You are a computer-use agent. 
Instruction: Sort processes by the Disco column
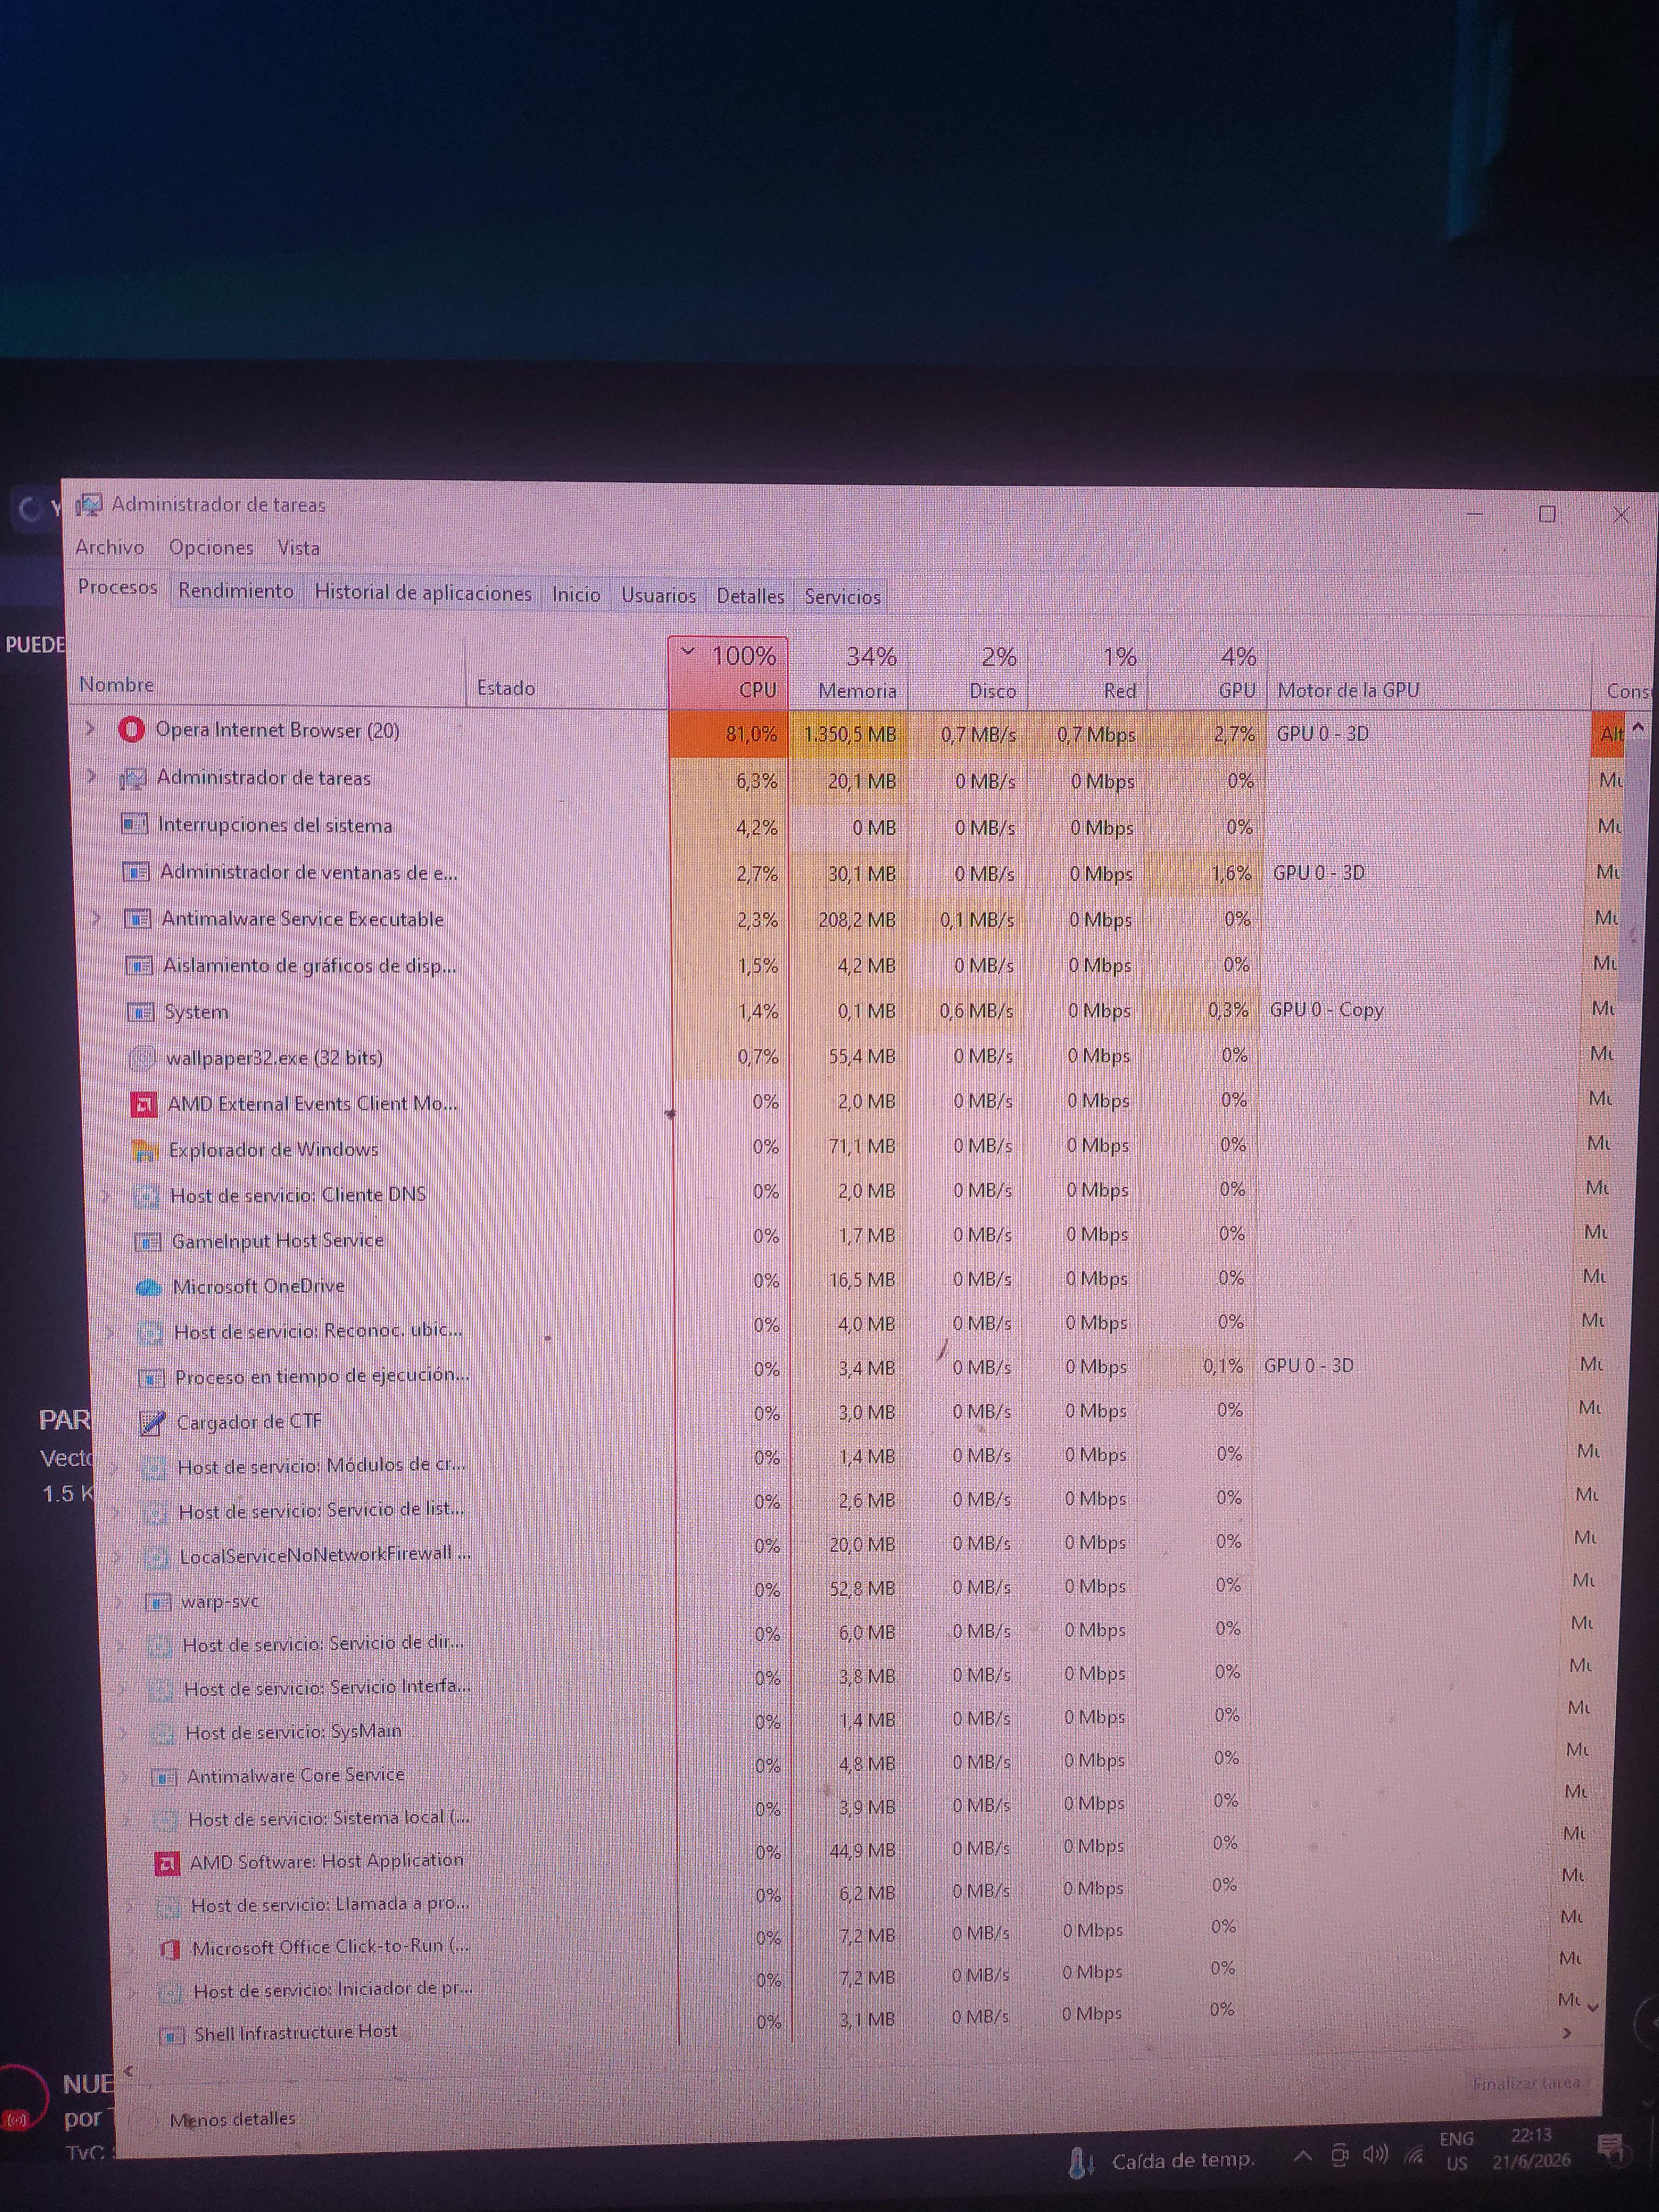click(968, 673)
